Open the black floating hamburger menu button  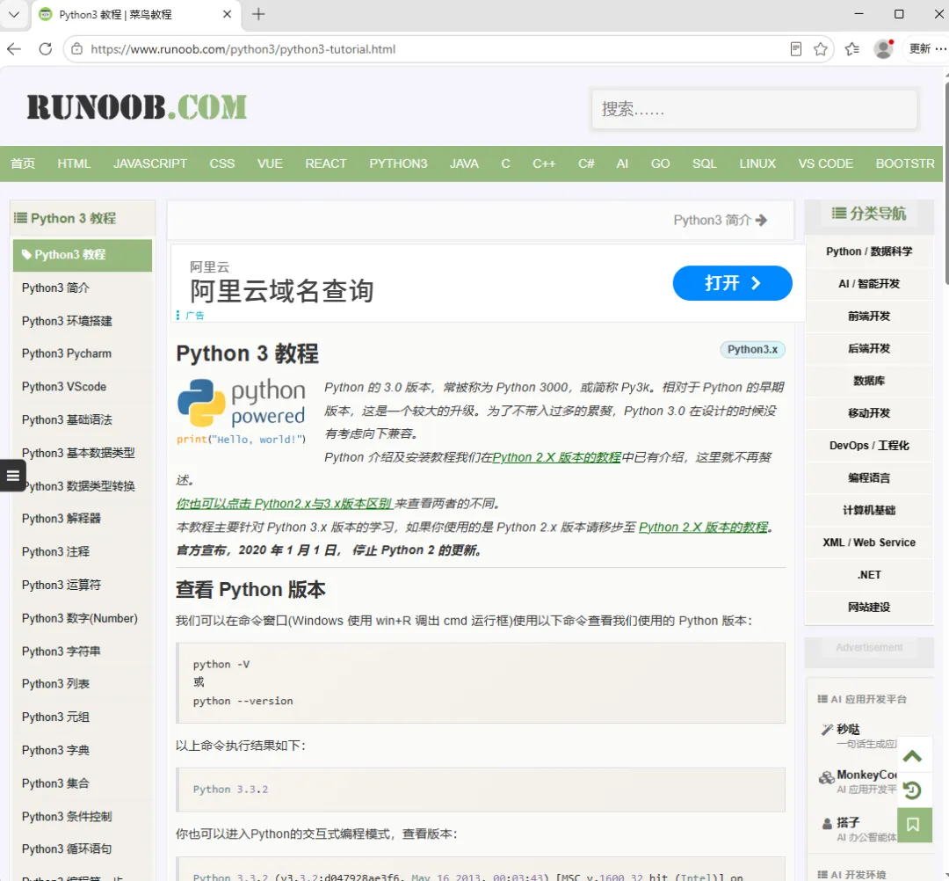point(12,476)
